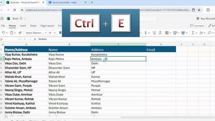Select cell containing Kurukshetra in Address column
Image resolution: width=215 pixels, height=121 pixels.
click(118, 54)
